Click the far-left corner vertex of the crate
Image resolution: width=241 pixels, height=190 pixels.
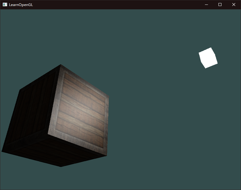[2, 152]
